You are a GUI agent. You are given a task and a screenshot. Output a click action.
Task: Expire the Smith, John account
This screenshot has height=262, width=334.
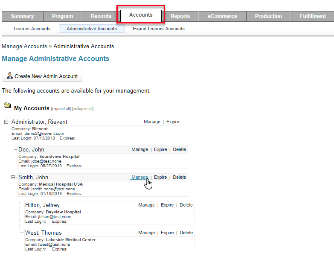160,177
